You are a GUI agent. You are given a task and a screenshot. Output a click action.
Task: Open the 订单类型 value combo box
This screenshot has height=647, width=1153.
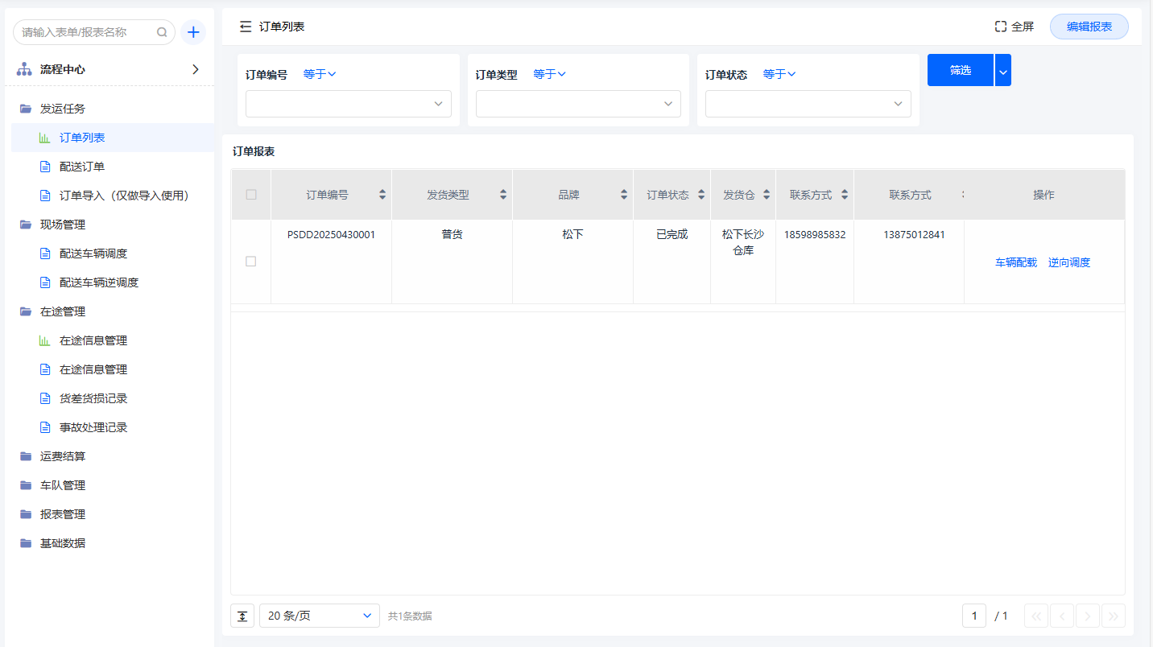[x=578, y=104]
